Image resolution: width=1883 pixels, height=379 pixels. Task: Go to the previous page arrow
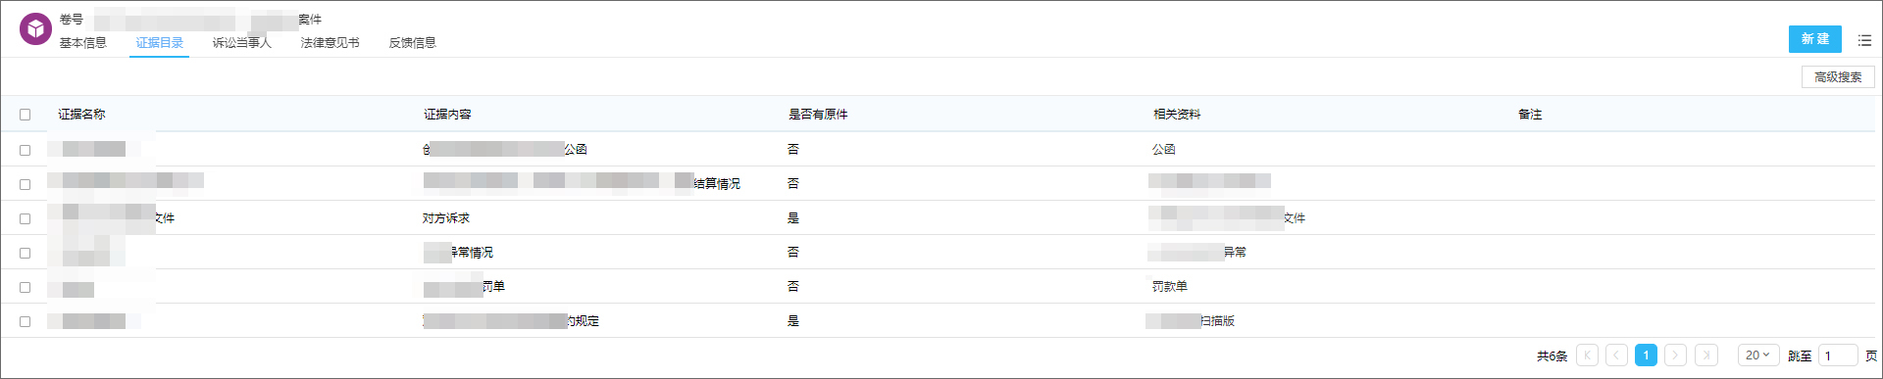[1617, 355]
